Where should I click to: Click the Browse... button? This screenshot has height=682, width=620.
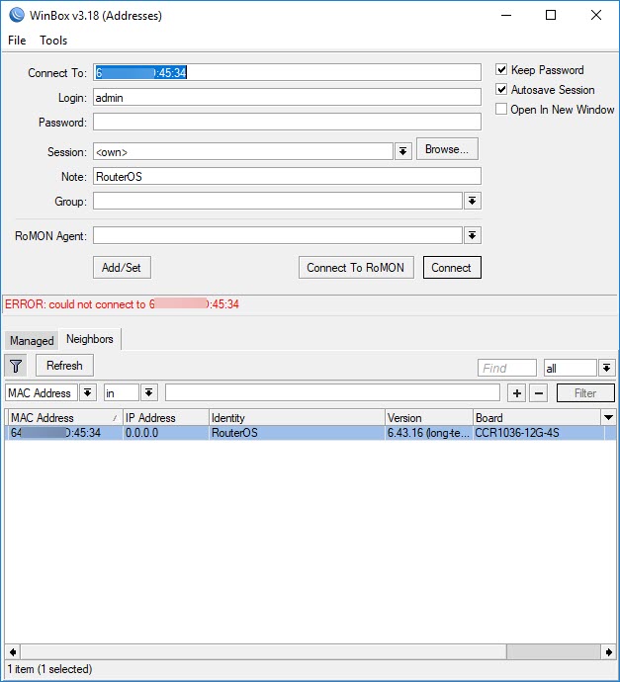click(x=447, y=149)
